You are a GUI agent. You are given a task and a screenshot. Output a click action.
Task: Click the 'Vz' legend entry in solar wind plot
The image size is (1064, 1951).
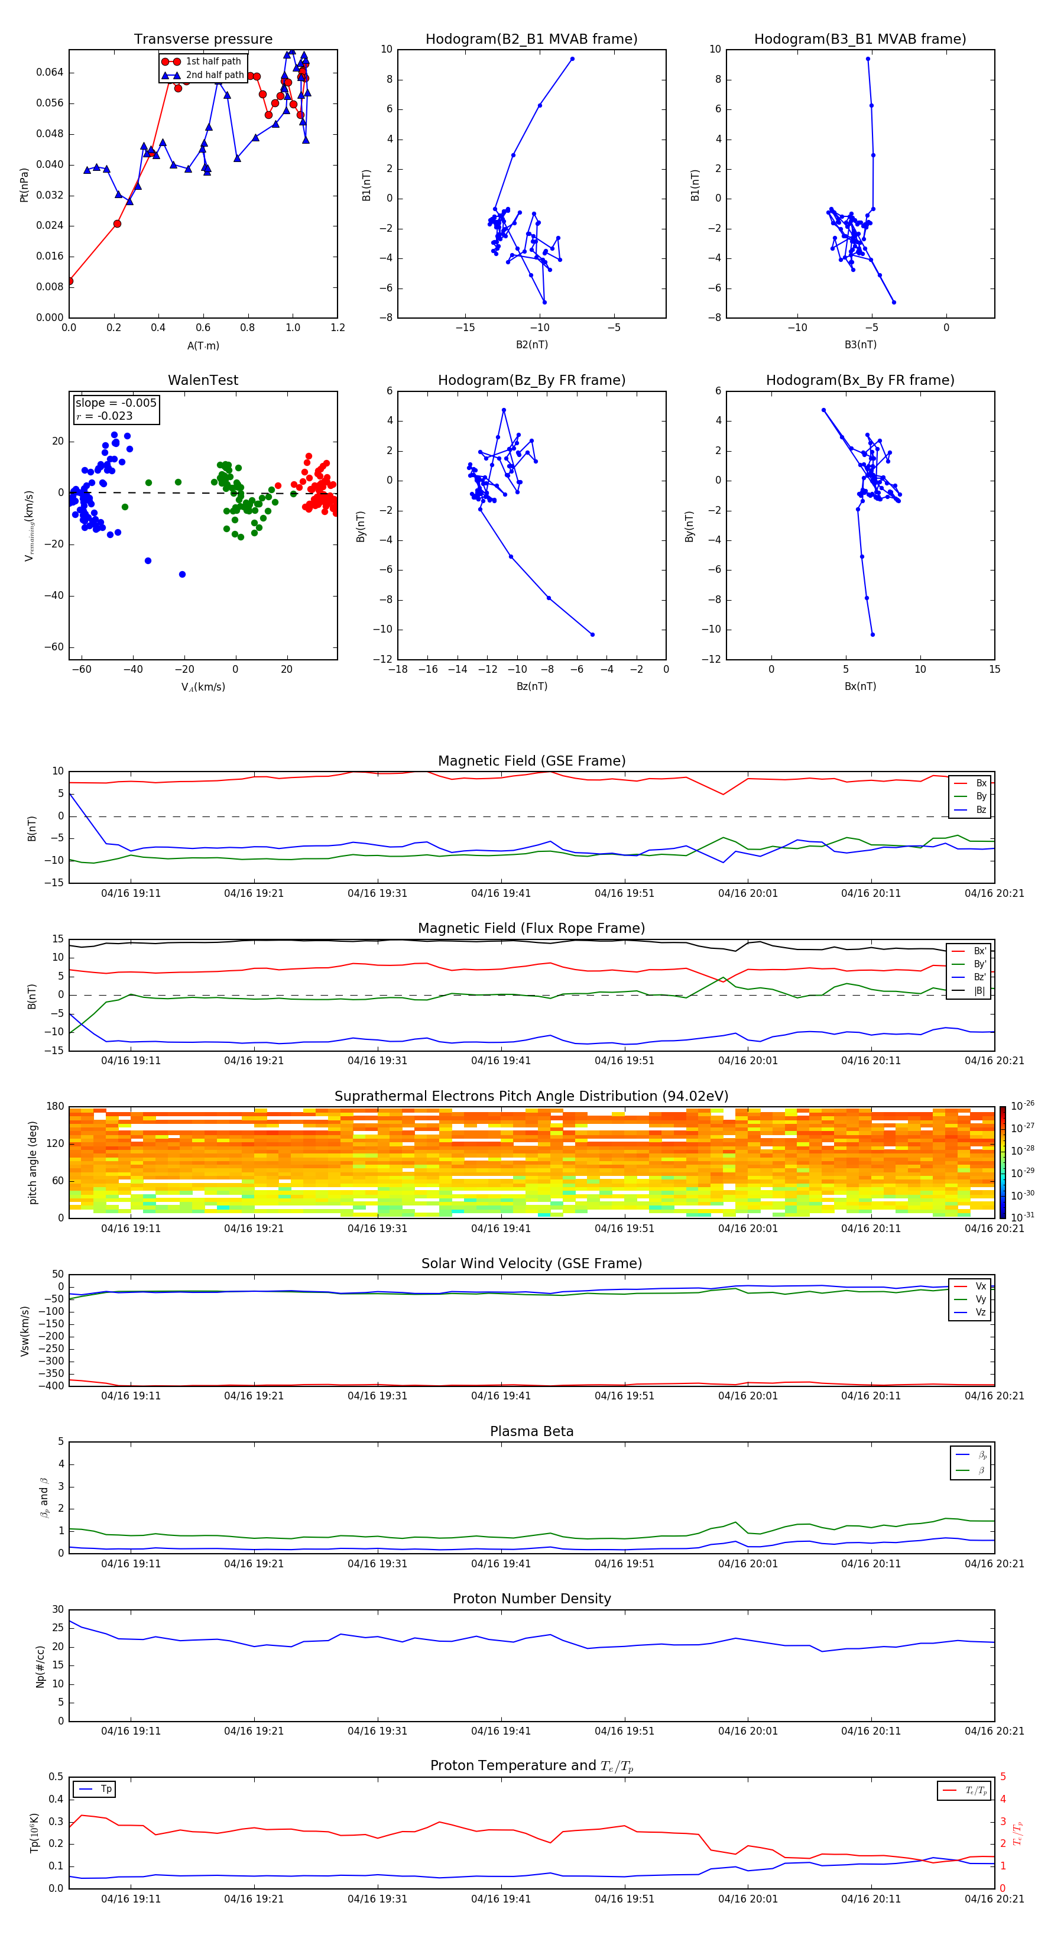click(970, 1312)
